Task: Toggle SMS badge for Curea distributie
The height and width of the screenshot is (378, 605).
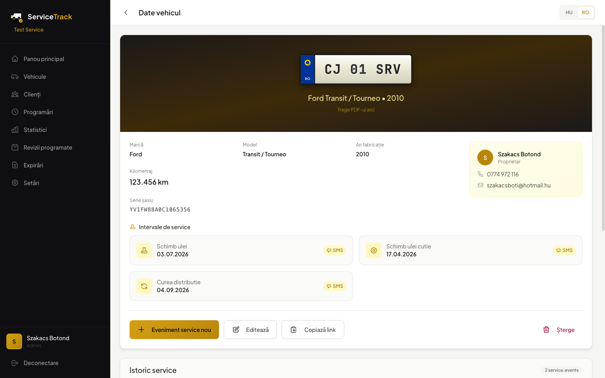Action: pos(335,286)
